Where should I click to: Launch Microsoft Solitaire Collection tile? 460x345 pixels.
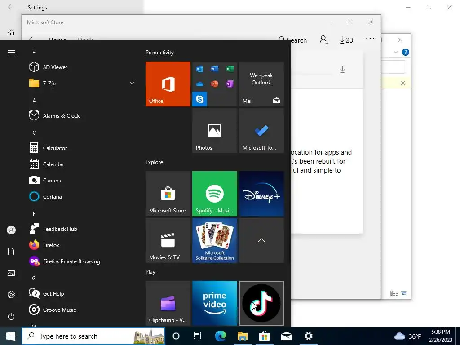pos(214,240)
